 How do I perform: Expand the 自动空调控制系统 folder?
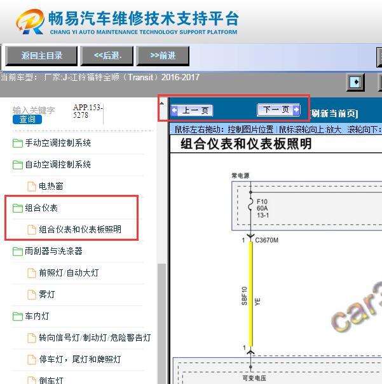coord(58,164)
